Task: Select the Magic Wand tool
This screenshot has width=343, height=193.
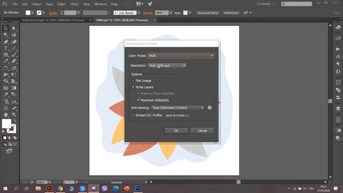Action: [6, 35]
